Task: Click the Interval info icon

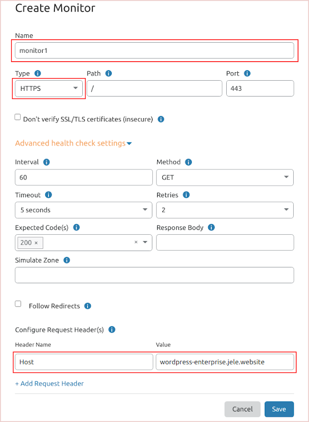Action: [x=46, y=162]
